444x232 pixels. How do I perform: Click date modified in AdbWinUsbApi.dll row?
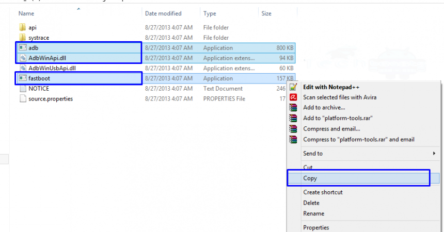(169, 68)
